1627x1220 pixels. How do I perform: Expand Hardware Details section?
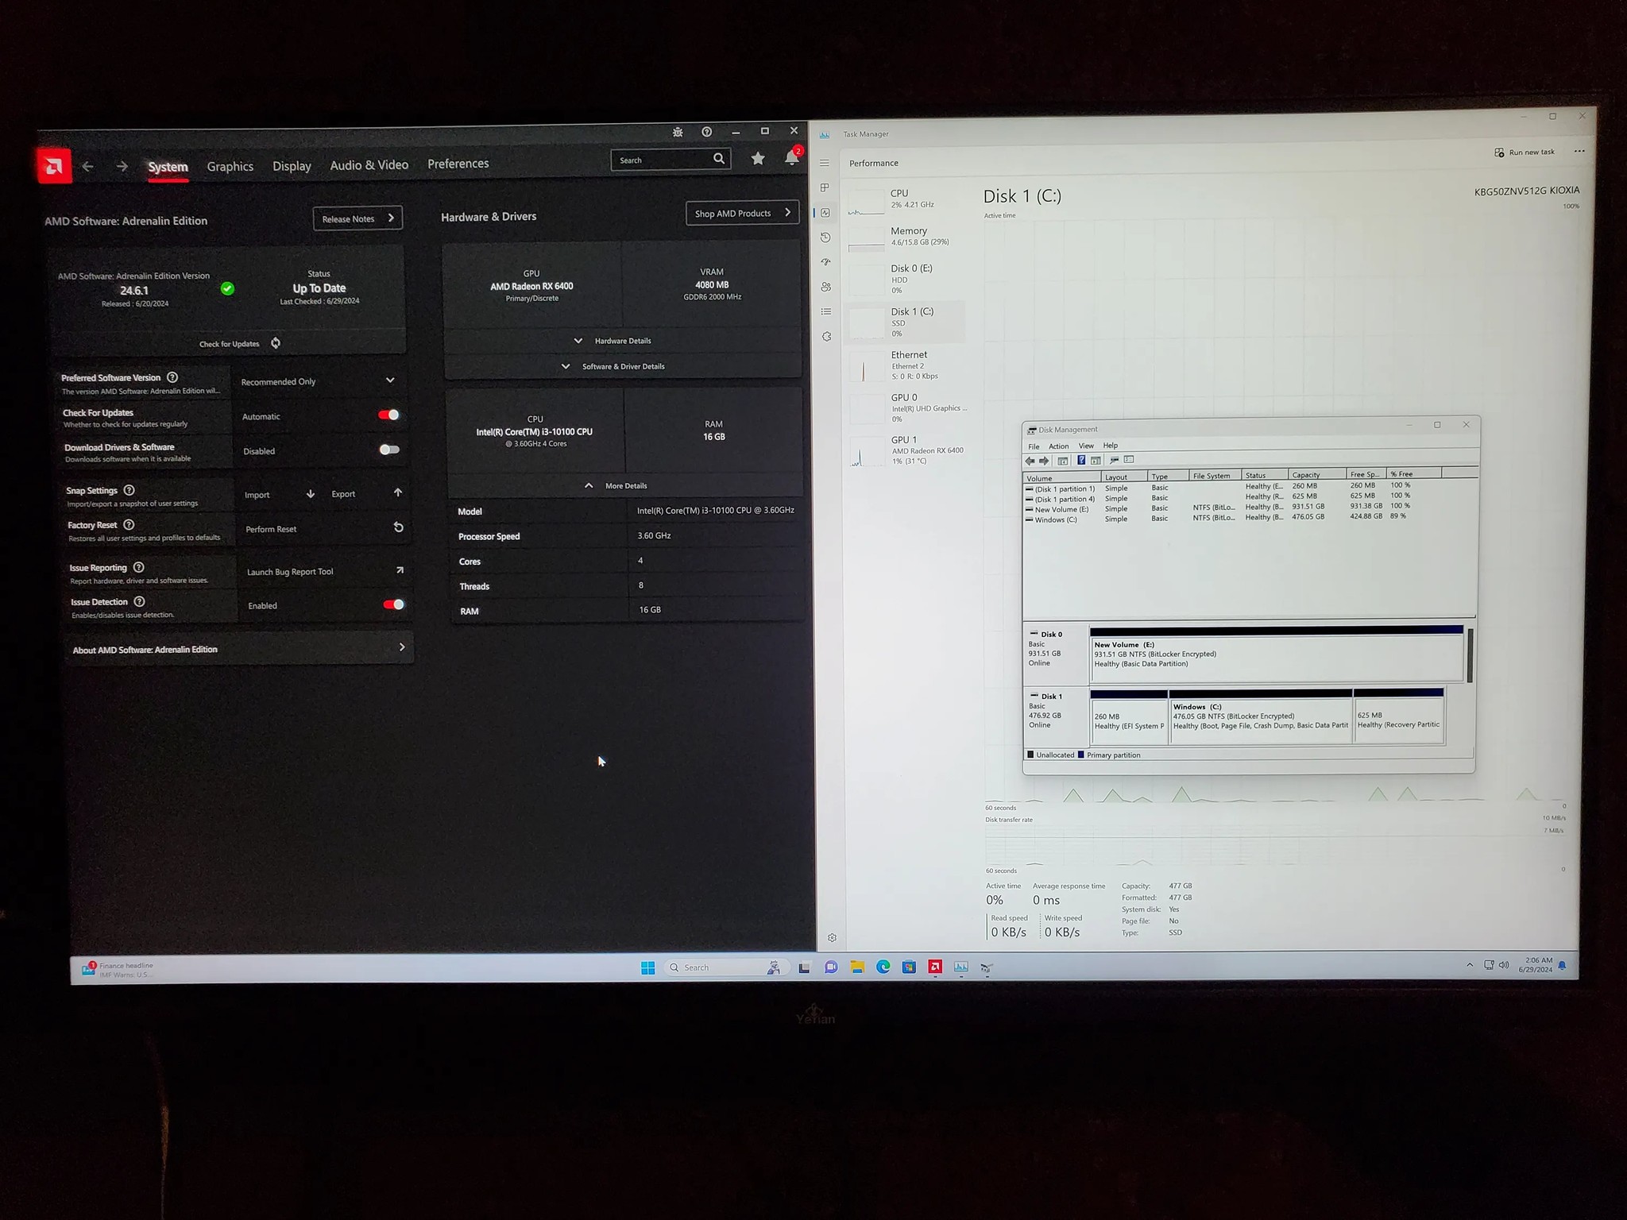(613, 341)
